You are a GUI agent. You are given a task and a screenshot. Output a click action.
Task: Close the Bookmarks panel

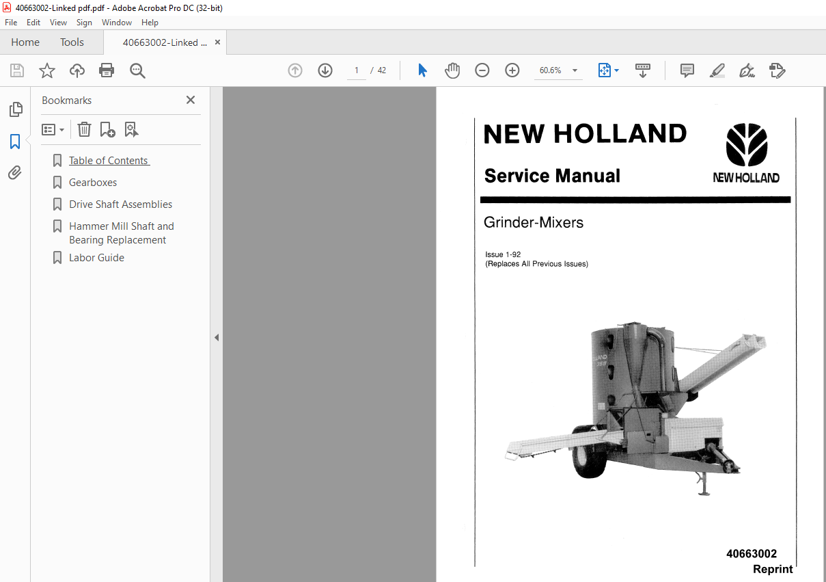(x=191, y=100)
